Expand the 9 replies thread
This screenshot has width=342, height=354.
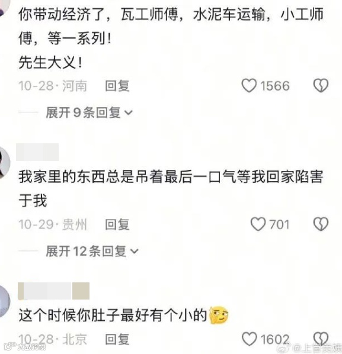click(89, 112)
